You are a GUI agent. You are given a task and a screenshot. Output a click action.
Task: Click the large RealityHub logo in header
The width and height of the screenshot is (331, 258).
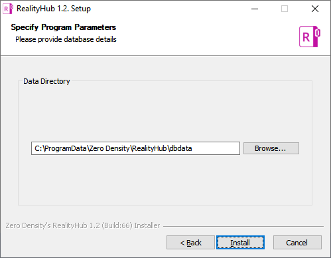click(310, 37)
